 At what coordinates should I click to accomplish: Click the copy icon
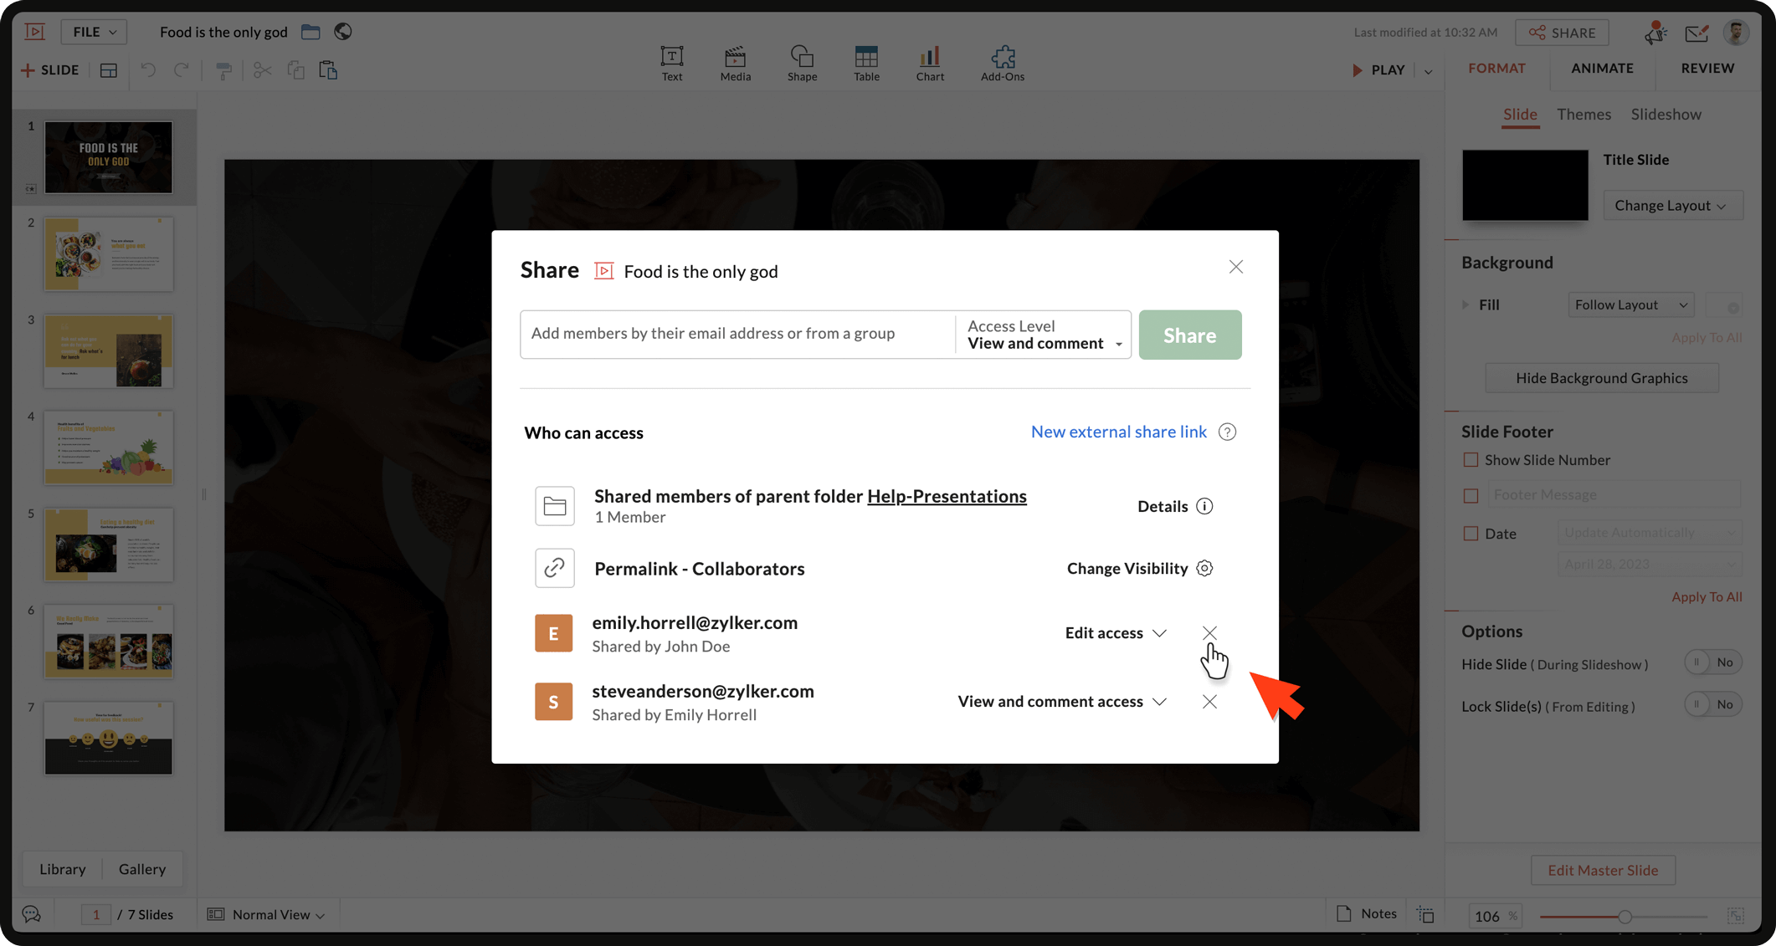point(295,70)
